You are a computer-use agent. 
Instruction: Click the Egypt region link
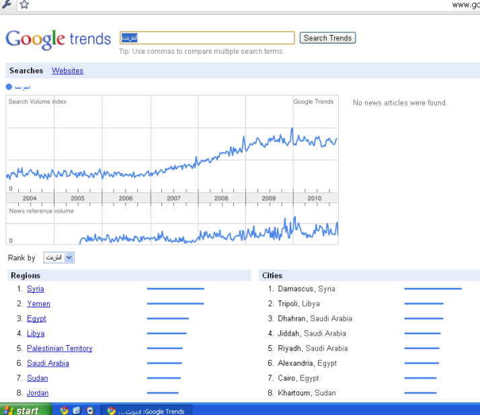36,319
